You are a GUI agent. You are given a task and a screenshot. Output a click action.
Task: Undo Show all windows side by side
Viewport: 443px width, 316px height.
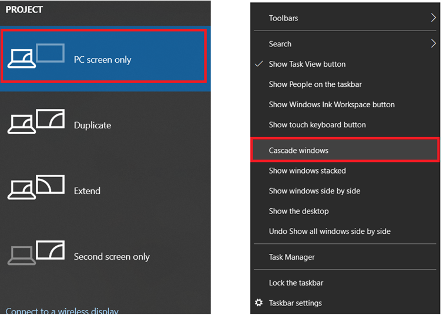click(x=330, y=232)
